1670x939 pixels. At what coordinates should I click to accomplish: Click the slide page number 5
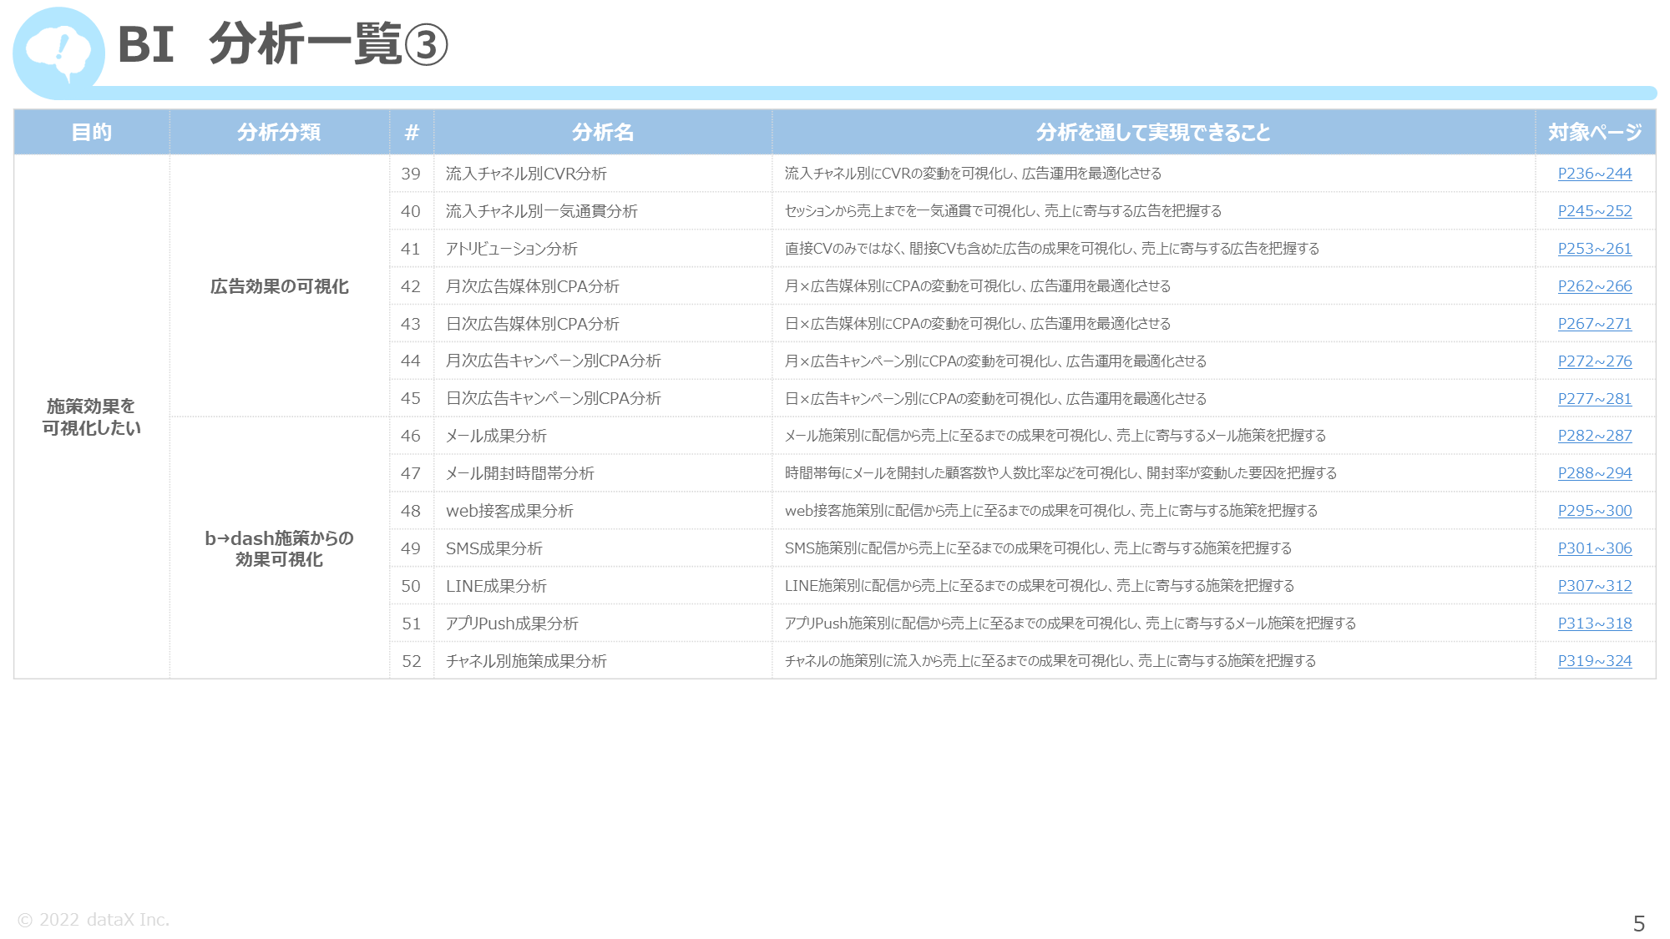tap(1638, 923)
